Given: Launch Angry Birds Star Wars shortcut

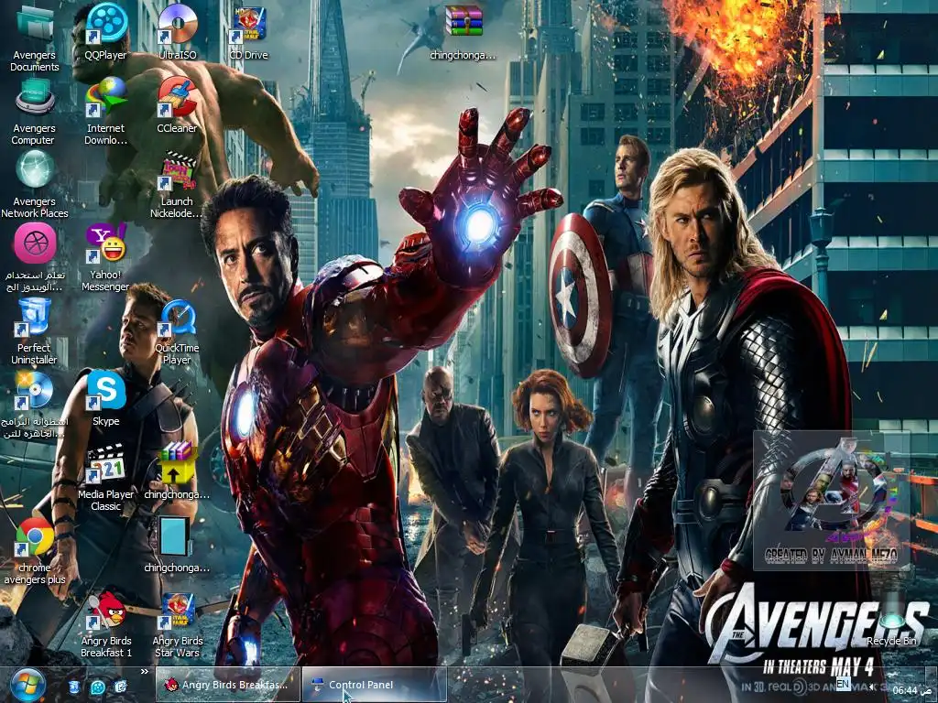Looking at the screenshot, I should click(x=178, y=624).
